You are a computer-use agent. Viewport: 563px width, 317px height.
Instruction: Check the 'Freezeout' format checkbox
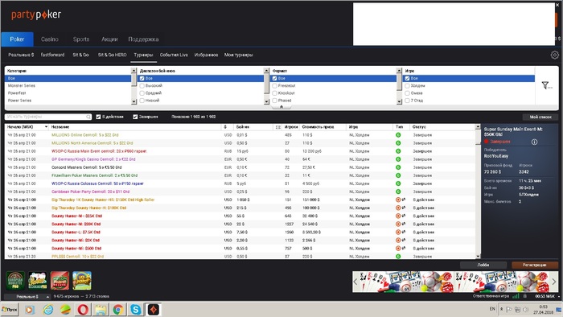click(275, 86)
